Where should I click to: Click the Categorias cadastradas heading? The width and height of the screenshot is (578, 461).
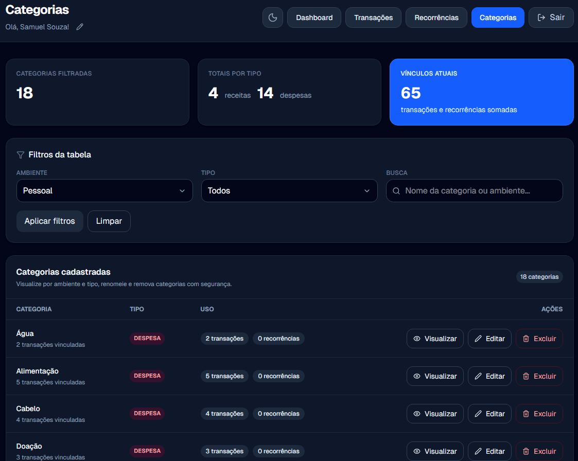pos(63,272)
